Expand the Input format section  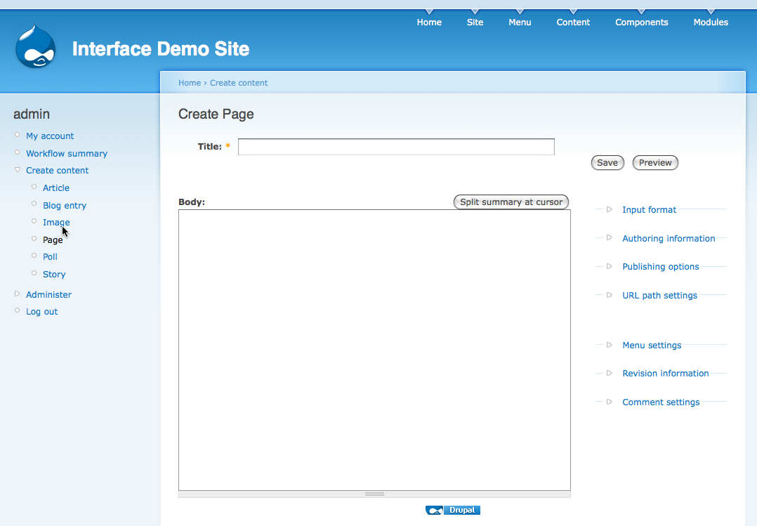click(649, 210)
